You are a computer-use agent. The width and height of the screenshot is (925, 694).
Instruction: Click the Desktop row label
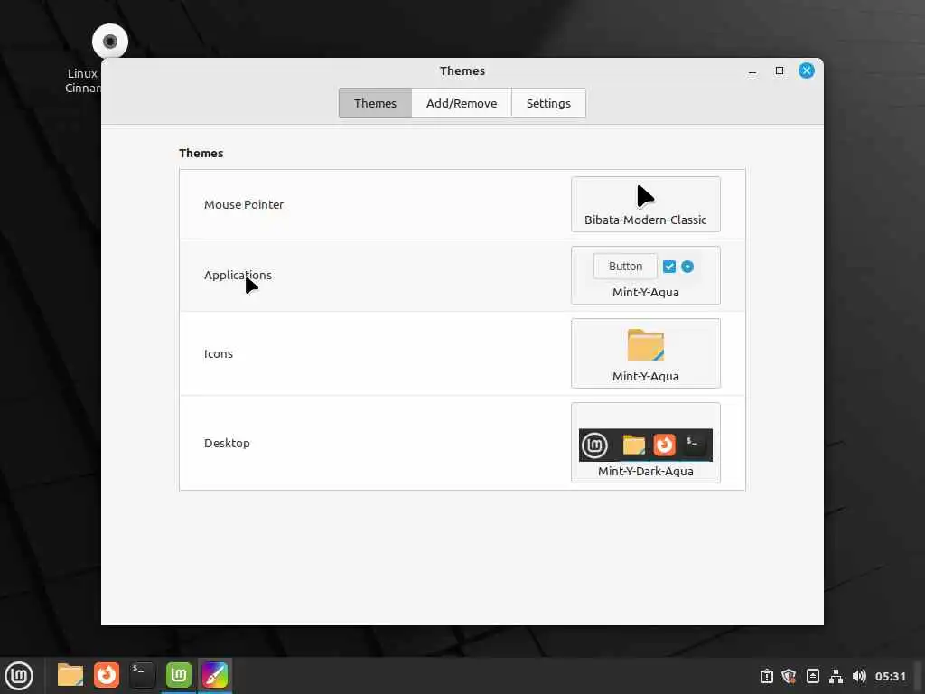227,443
